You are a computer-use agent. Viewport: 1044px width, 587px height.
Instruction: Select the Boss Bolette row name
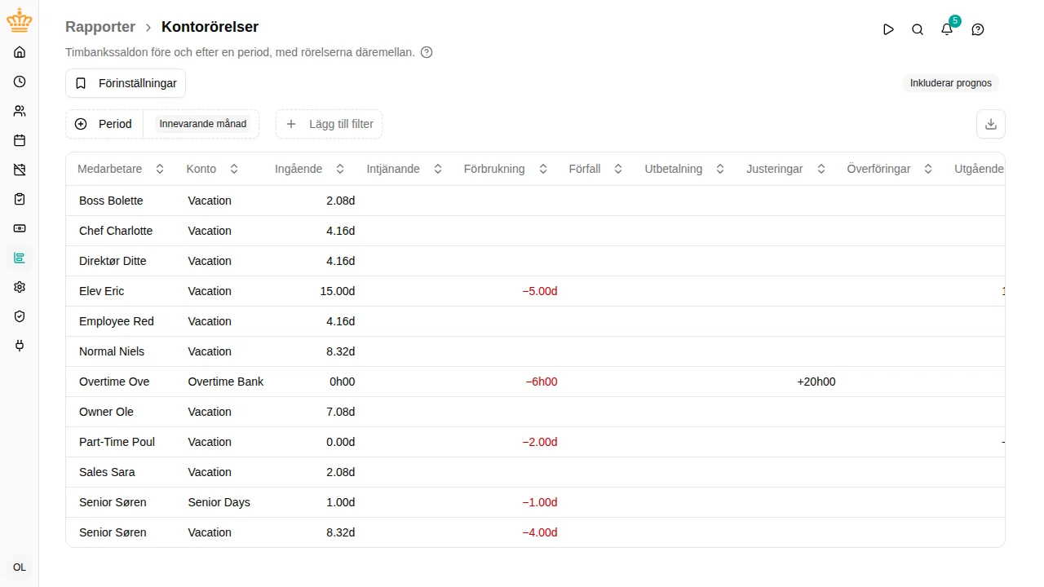tap(111, 201)
